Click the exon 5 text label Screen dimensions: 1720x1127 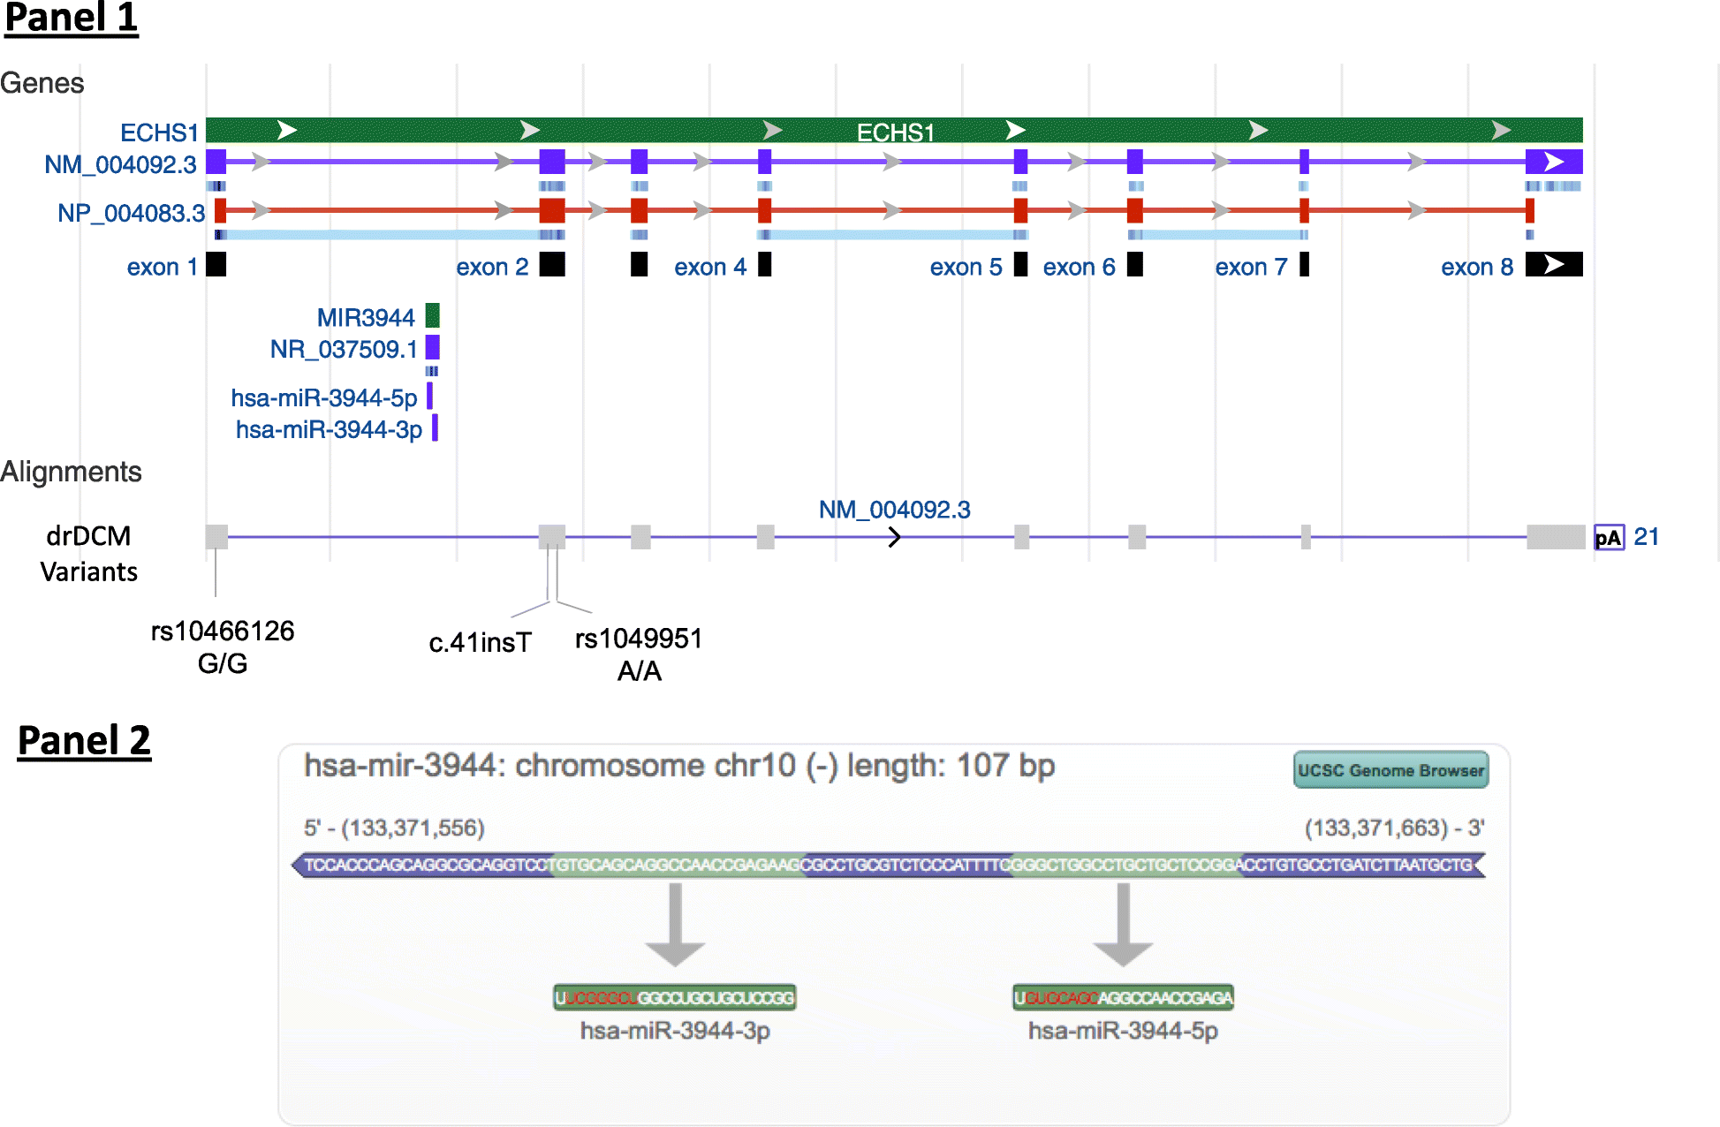[x=966, y=267]
